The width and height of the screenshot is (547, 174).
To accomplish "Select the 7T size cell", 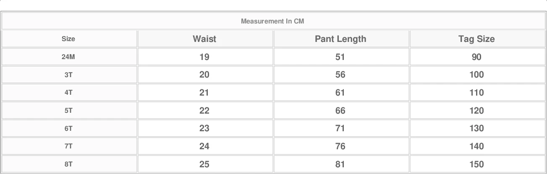I will tap(68, 146).
